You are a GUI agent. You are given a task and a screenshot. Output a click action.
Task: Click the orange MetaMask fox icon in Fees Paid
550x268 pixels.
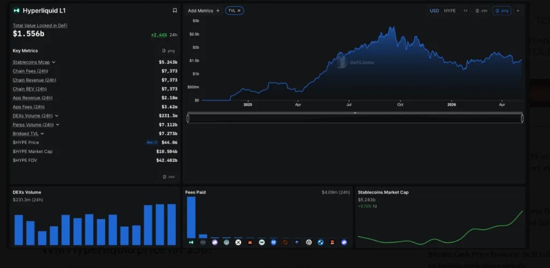click(250, 242)
